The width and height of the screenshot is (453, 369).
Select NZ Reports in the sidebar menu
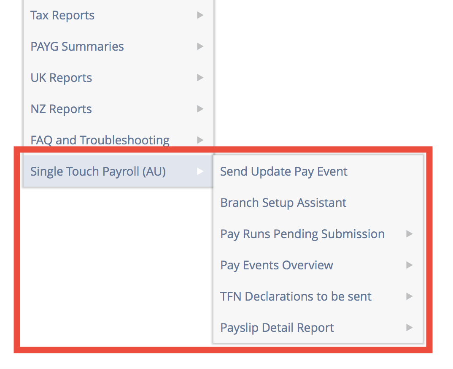(x=61, y=109)
